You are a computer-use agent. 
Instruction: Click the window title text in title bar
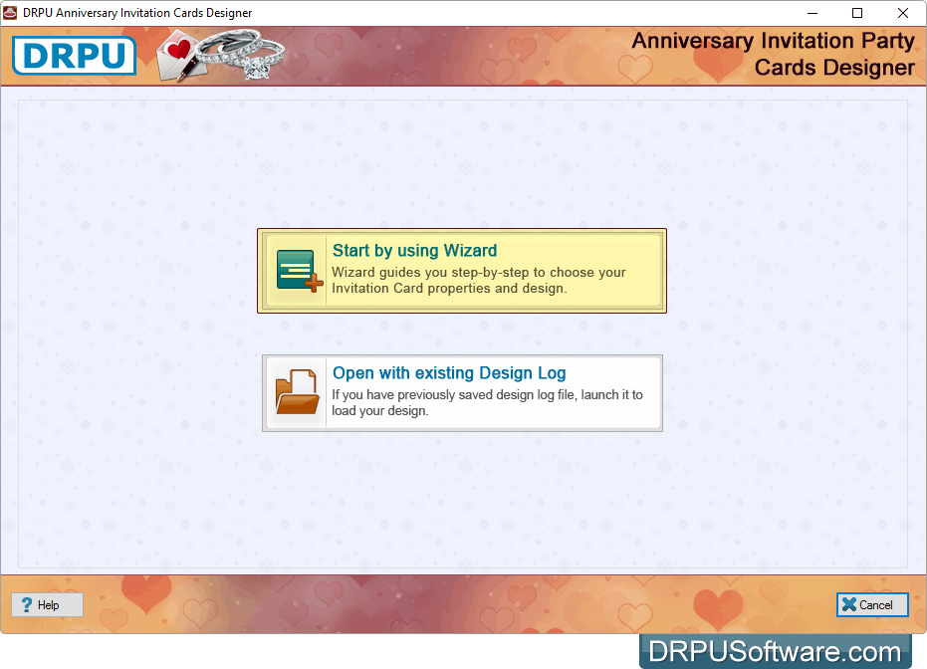[x=137, y=12]
